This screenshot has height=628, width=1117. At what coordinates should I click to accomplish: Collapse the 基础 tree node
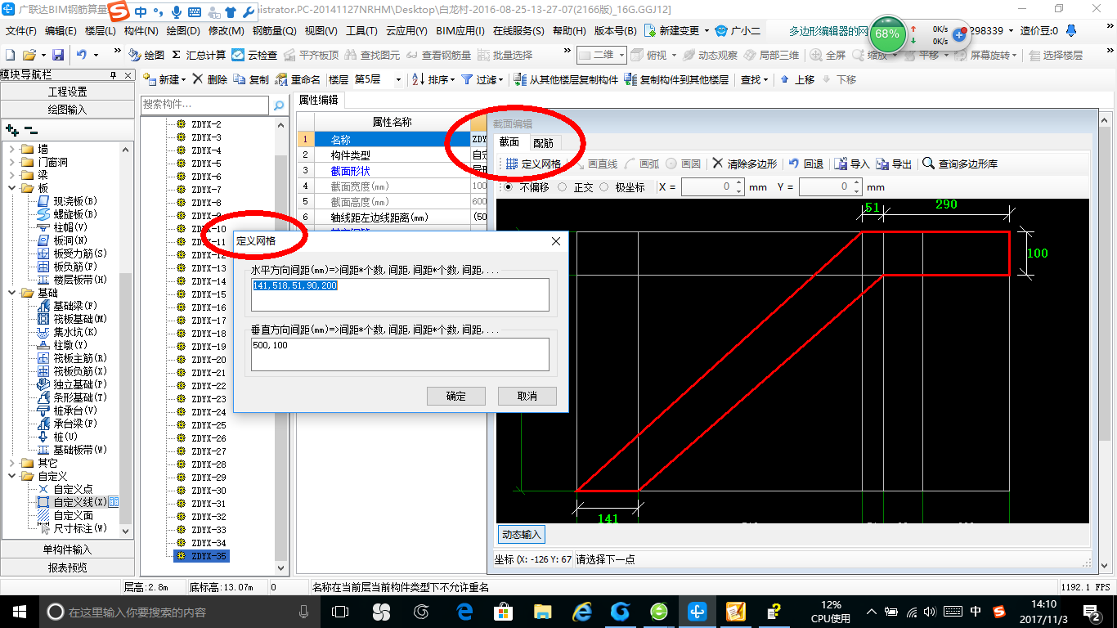tap(12, 293)
